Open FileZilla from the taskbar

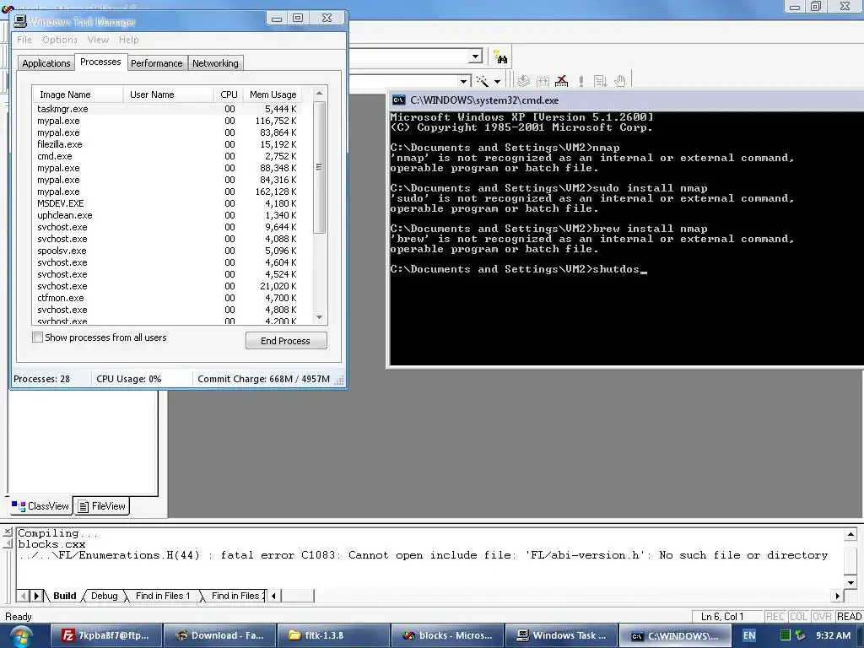coord(106,635)
